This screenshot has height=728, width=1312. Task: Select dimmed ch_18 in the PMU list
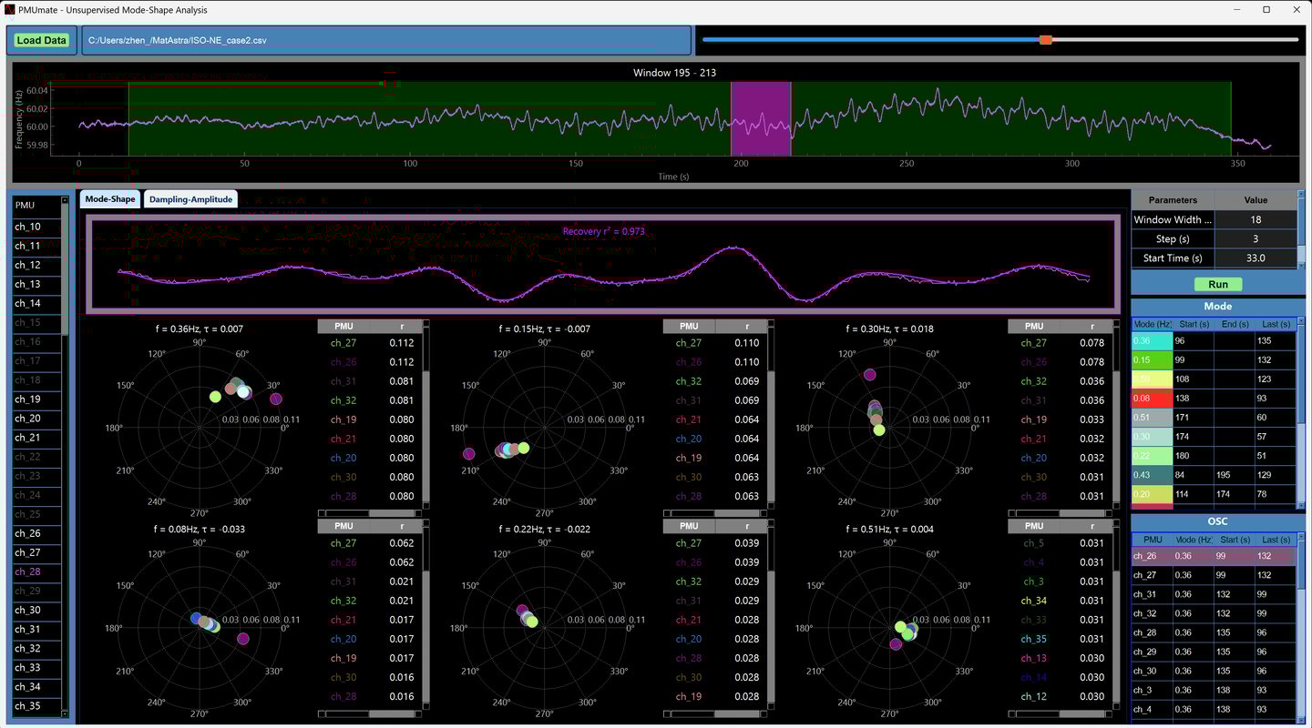tap(36, 380)
